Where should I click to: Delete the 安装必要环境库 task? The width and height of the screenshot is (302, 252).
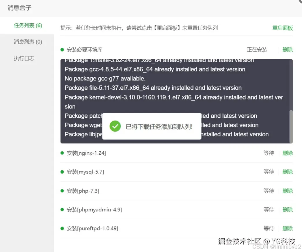[x=288, y=50]
